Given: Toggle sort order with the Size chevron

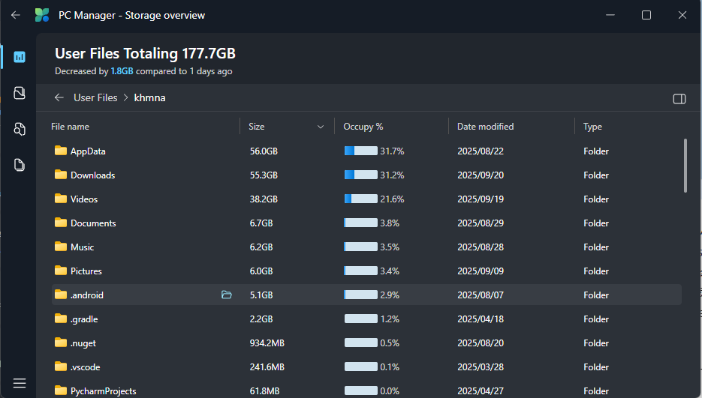Looking at the screenshot, I should coord(321,127).
